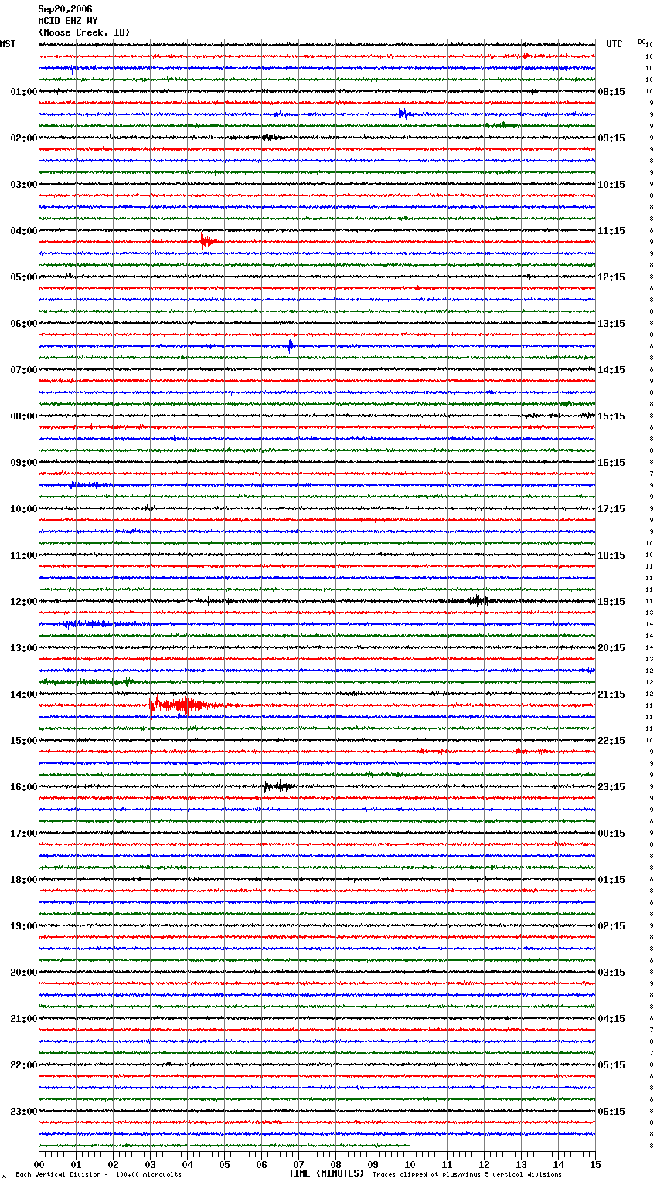Click the 08:15 UTC time label
This screenshot has height=1185, width=657.
(x=611, y=92)
